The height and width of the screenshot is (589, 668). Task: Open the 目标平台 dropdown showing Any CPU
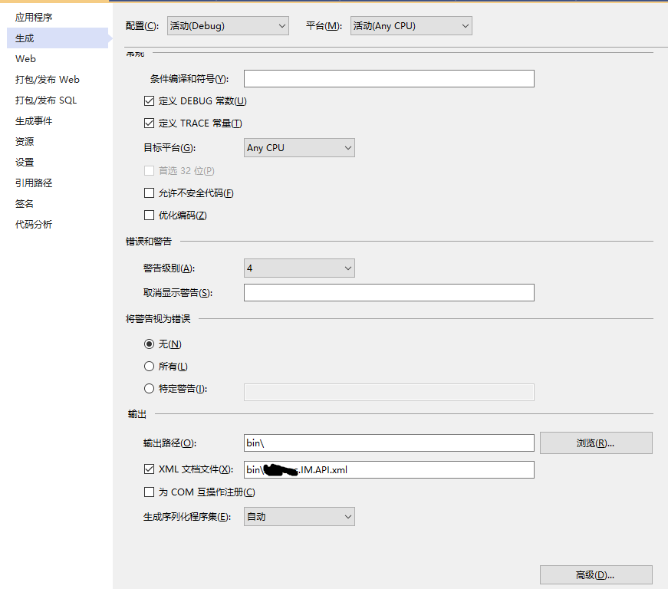(x=299, y=147)
